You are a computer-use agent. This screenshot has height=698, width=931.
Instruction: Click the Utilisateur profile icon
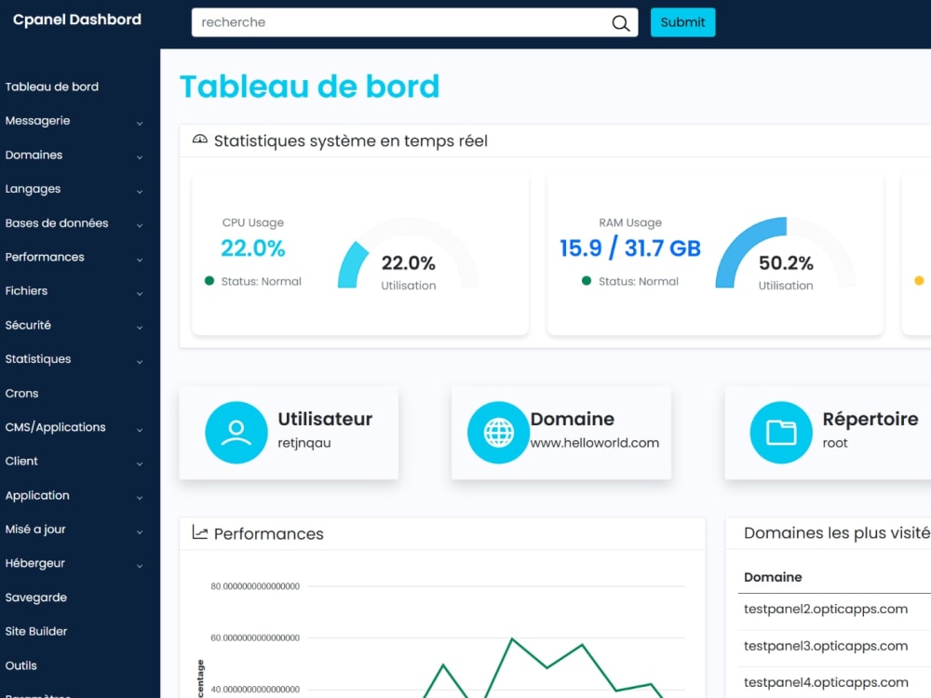[236, 433]
